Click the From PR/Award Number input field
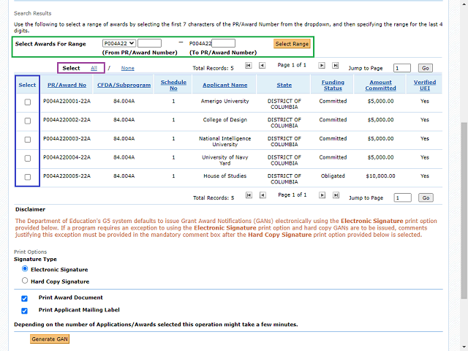468x351 pixels. (x=149, y=43)
